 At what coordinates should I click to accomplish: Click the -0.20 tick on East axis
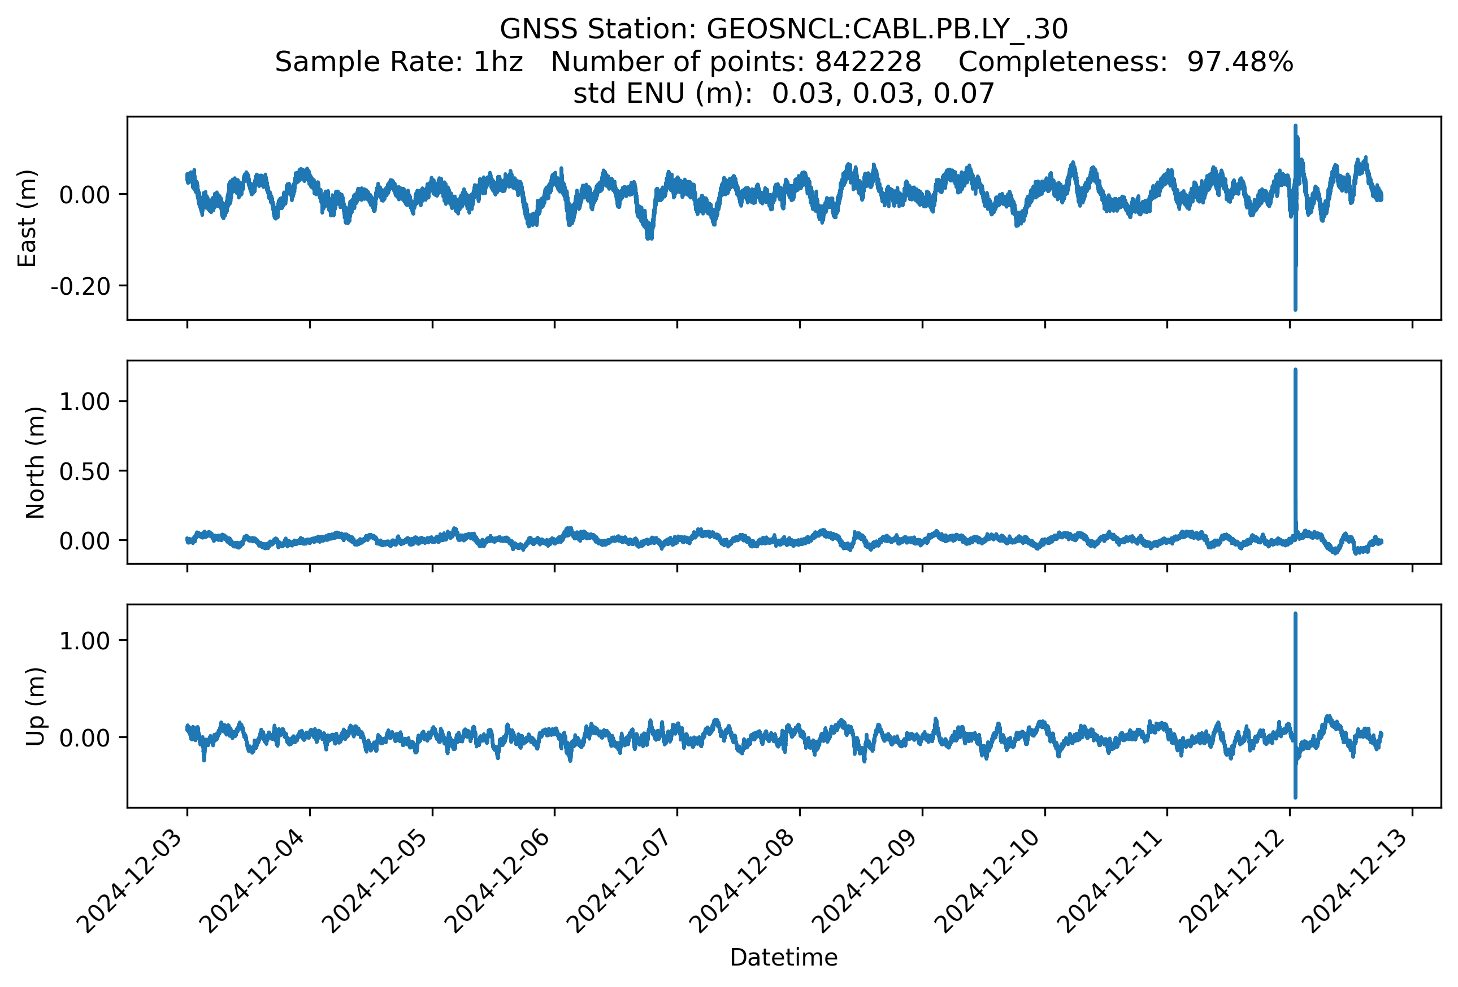80,286
